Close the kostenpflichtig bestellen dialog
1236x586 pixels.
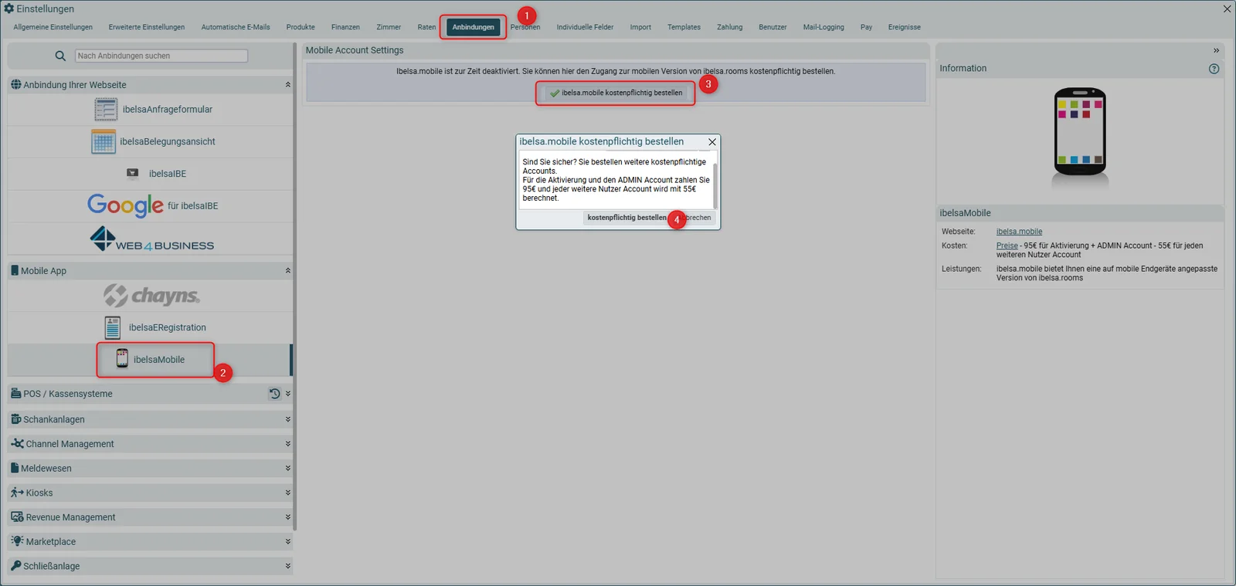712,142
